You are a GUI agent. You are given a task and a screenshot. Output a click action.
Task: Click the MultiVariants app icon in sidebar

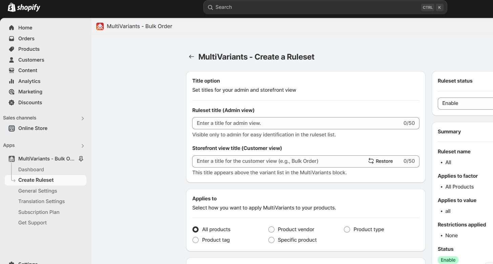[11, 158]
